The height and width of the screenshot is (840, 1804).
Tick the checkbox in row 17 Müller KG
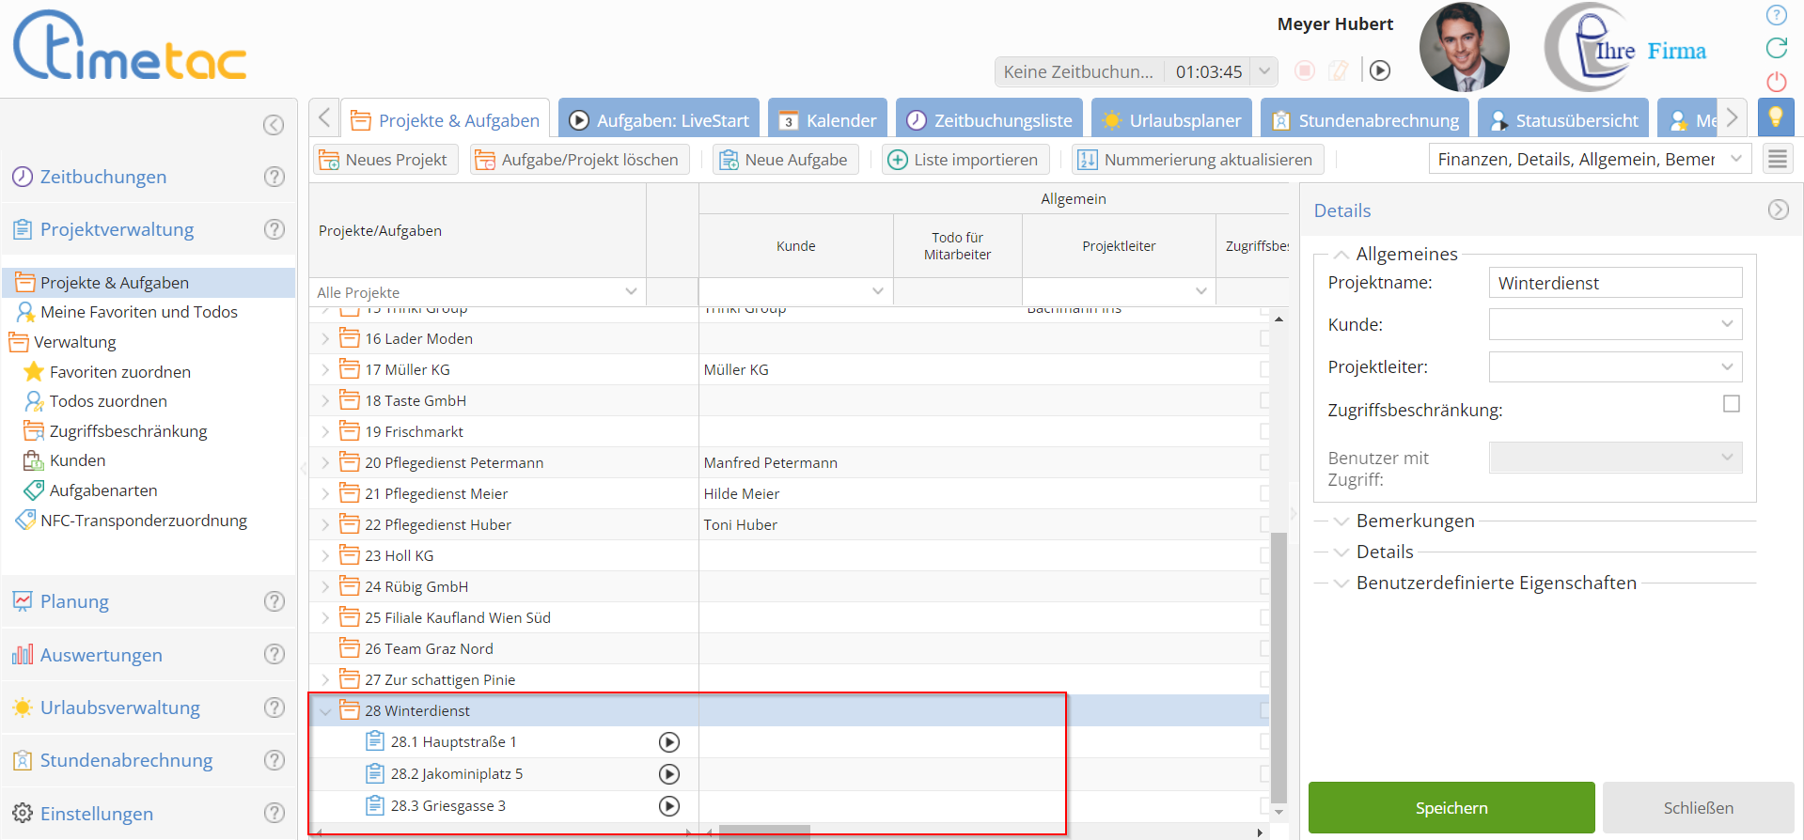pos(1264,370)
